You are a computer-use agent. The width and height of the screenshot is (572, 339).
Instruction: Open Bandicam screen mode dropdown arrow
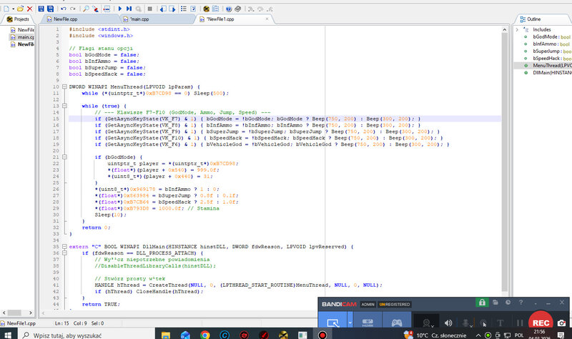click(x=350, y=323)
